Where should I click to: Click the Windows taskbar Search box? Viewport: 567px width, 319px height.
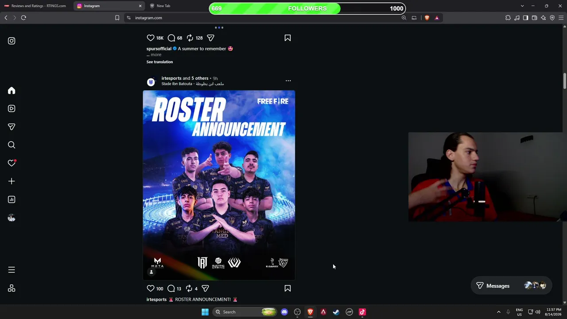click(x=245, y=312)
